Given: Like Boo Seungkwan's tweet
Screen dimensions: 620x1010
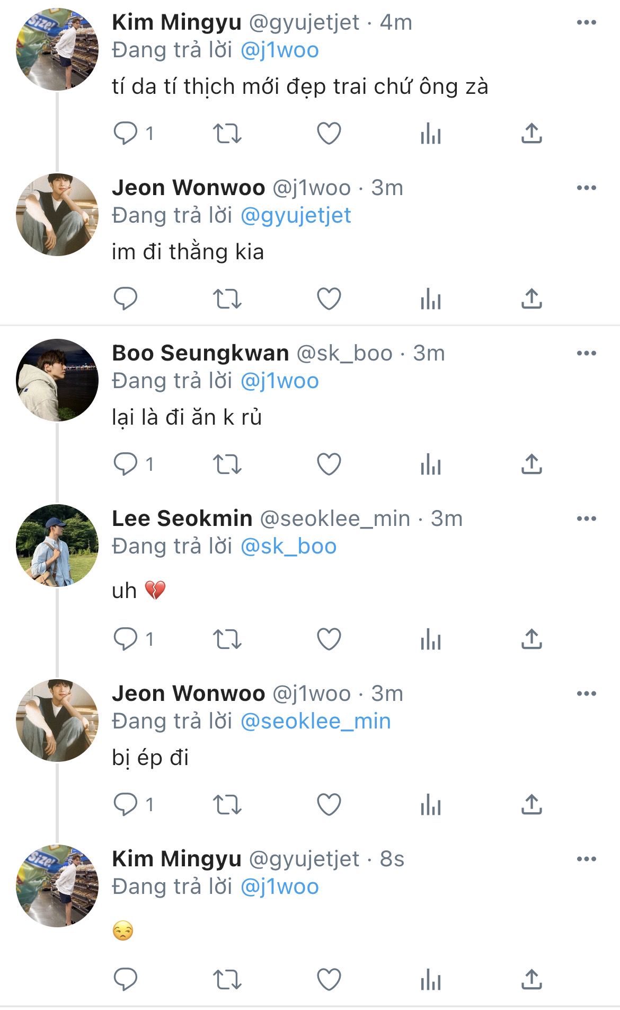Looking at the screenshot, I should click(329, 464).
